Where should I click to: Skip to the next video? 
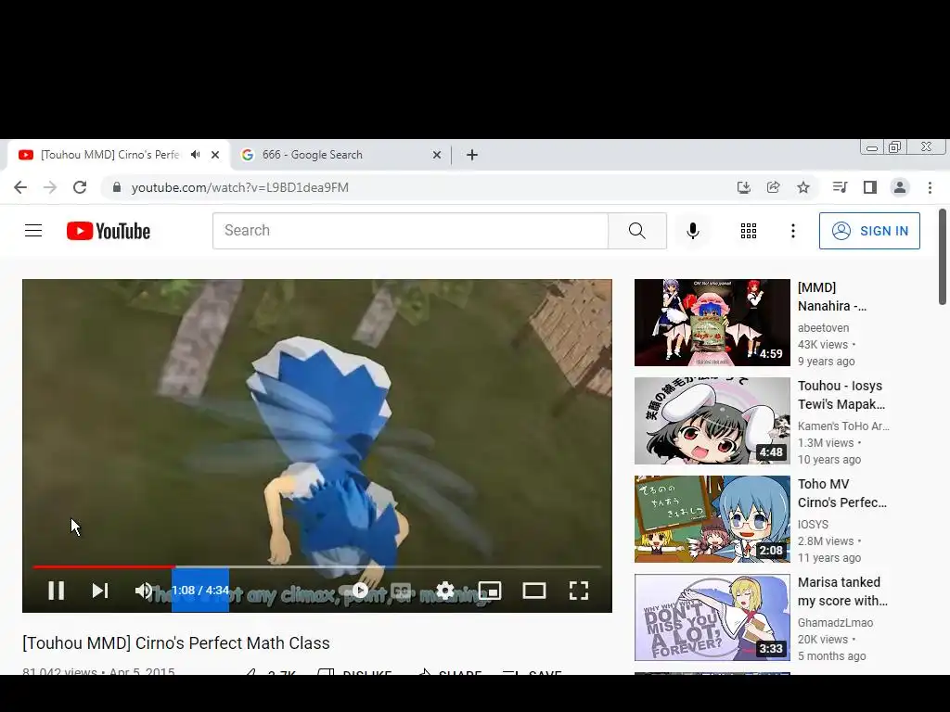click(x=100, y=591)
